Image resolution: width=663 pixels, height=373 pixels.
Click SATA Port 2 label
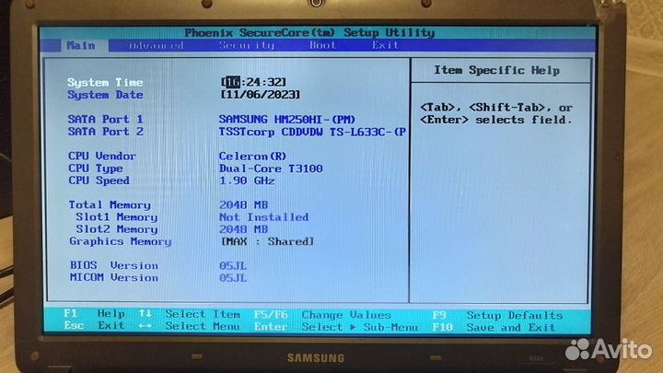pyautogui.click(x=105, y=132)
